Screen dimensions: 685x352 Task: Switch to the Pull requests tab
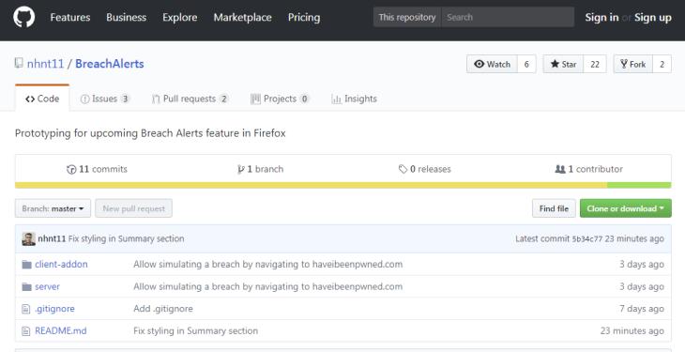point(190,99)
